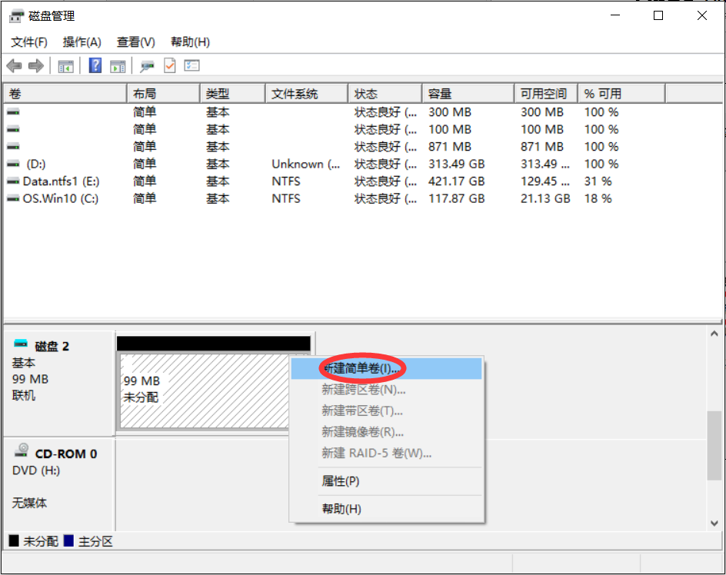The height and width of the screenshot is (575, 726).
Task: Click the back arrow toolbar icon
Action: (14, 66)
